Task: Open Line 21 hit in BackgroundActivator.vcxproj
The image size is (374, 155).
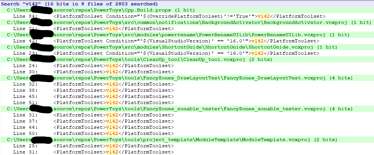Action: 187,29
